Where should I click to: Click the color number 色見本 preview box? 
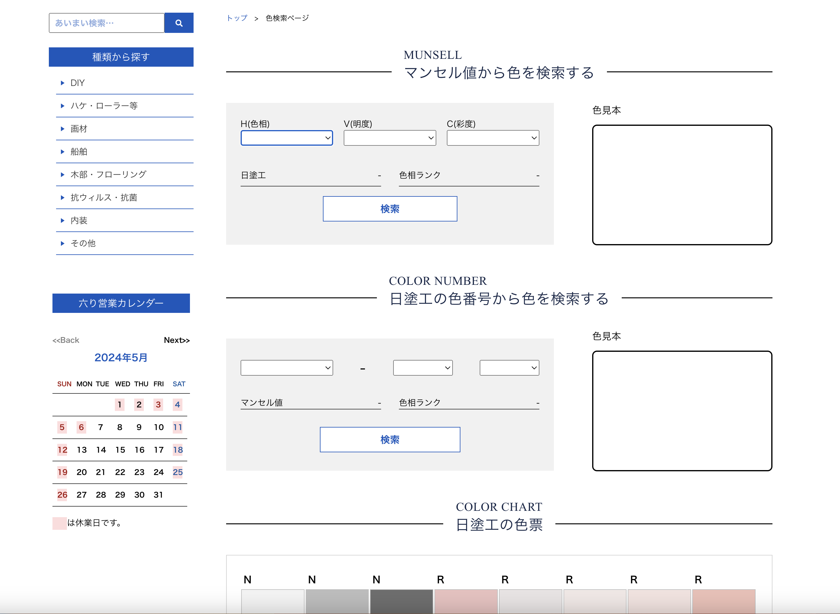pos(682,411)
